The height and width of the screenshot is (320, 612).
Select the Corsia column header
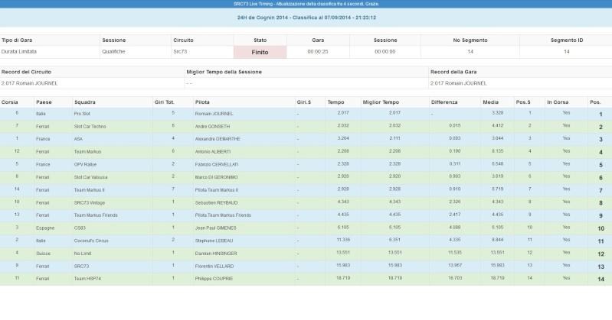10,102
